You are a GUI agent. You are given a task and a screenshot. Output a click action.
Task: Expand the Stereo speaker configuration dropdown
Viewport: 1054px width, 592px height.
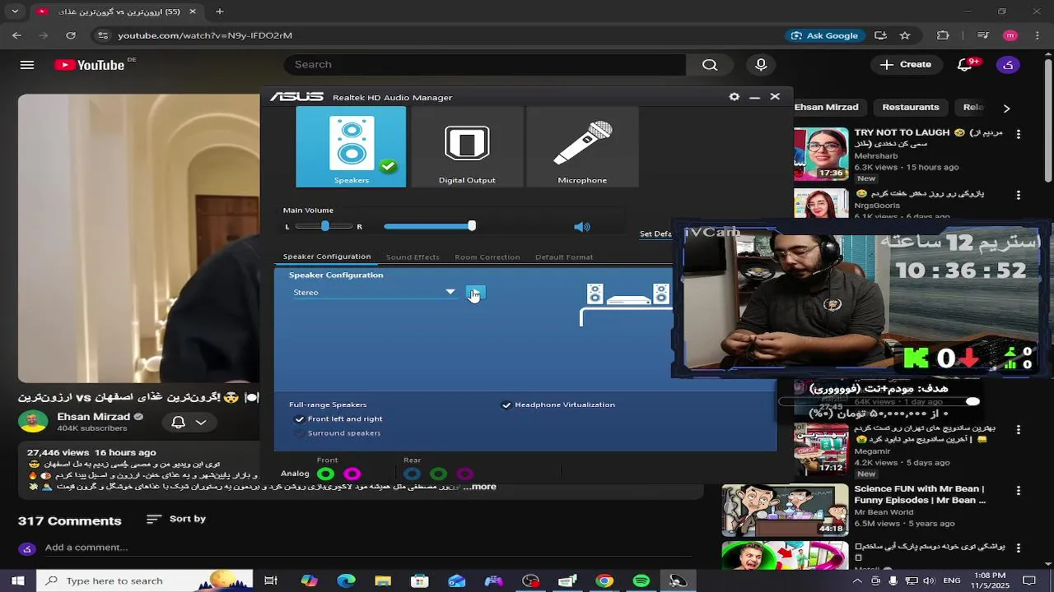click(x=450, y=292)
